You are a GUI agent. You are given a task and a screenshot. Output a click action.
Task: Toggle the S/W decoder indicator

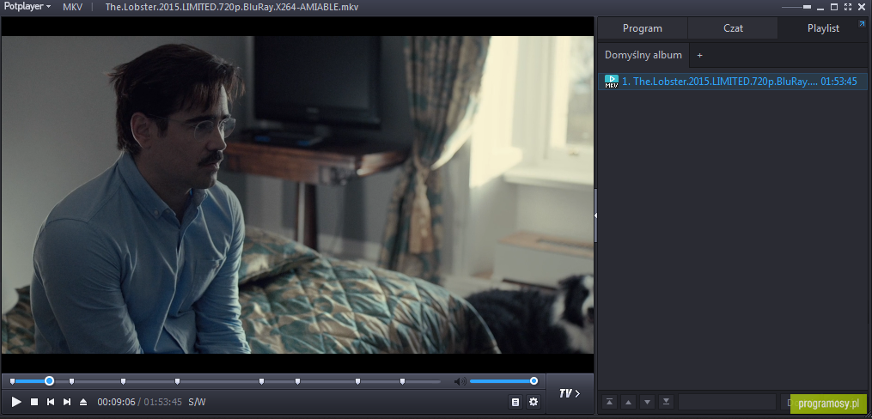(197, 402)
